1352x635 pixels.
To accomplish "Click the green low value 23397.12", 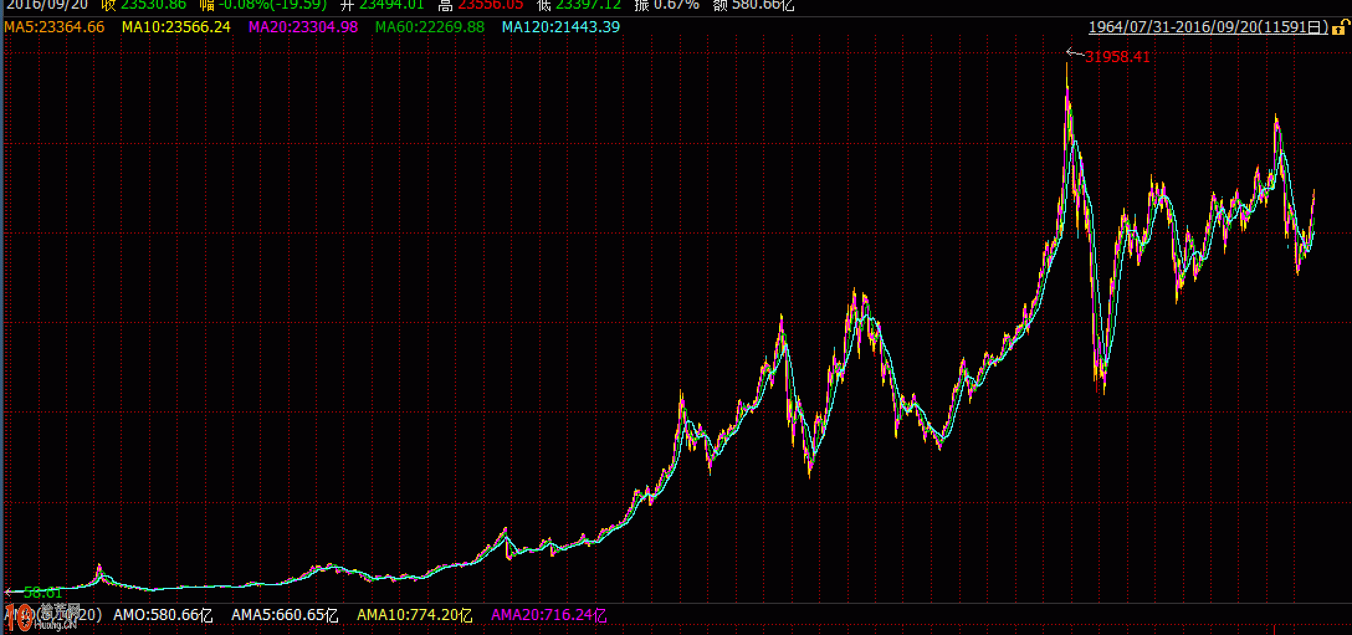I will coord(588,5).
